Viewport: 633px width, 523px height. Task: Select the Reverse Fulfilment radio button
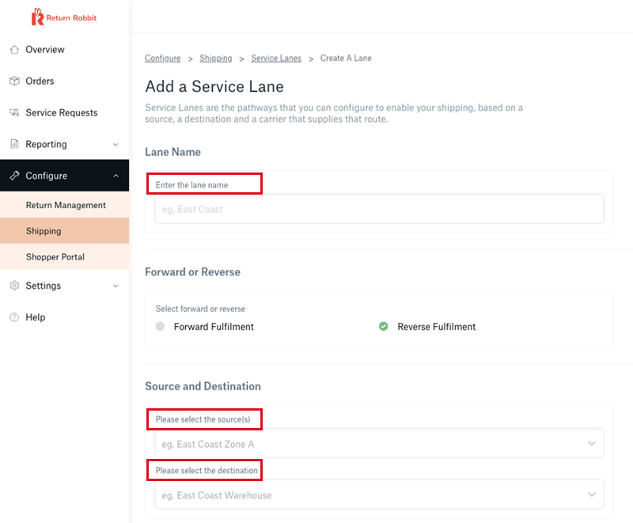(x=384, y=325)
